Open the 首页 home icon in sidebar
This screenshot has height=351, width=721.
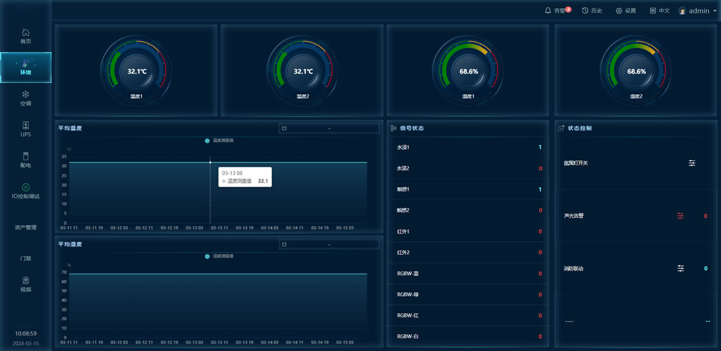tap(25, 32)
